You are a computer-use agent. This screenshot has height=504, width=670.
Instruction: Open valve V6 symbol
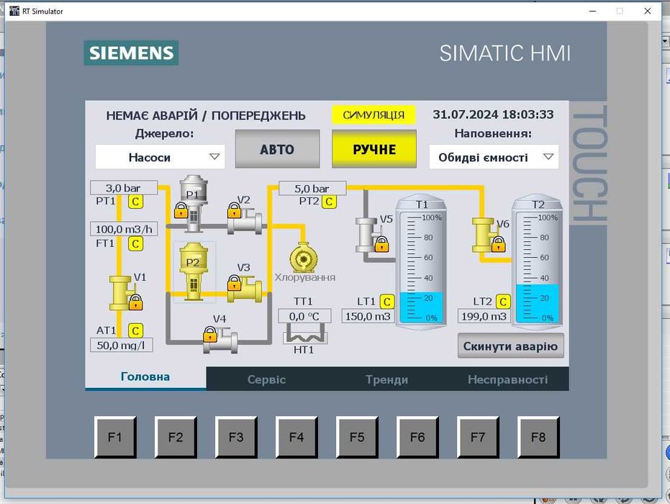click(483, 235)
